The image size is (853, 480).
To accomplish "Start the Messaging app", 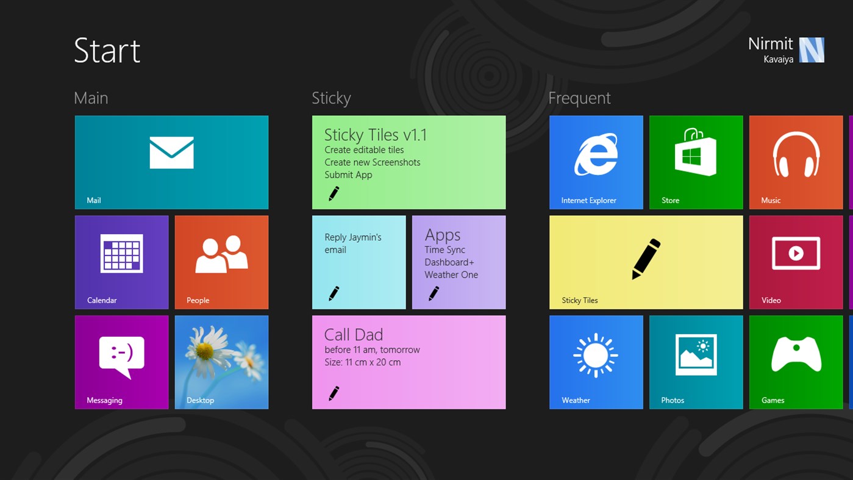I will [121, 362].
